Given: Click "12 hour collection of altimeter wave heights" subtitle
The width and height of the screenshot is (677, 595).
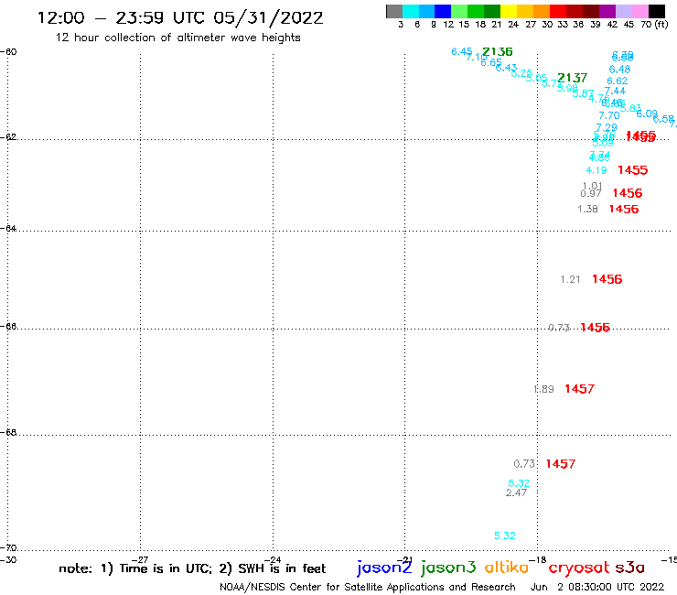Looking at the screenshot, I should coord(177,38).
